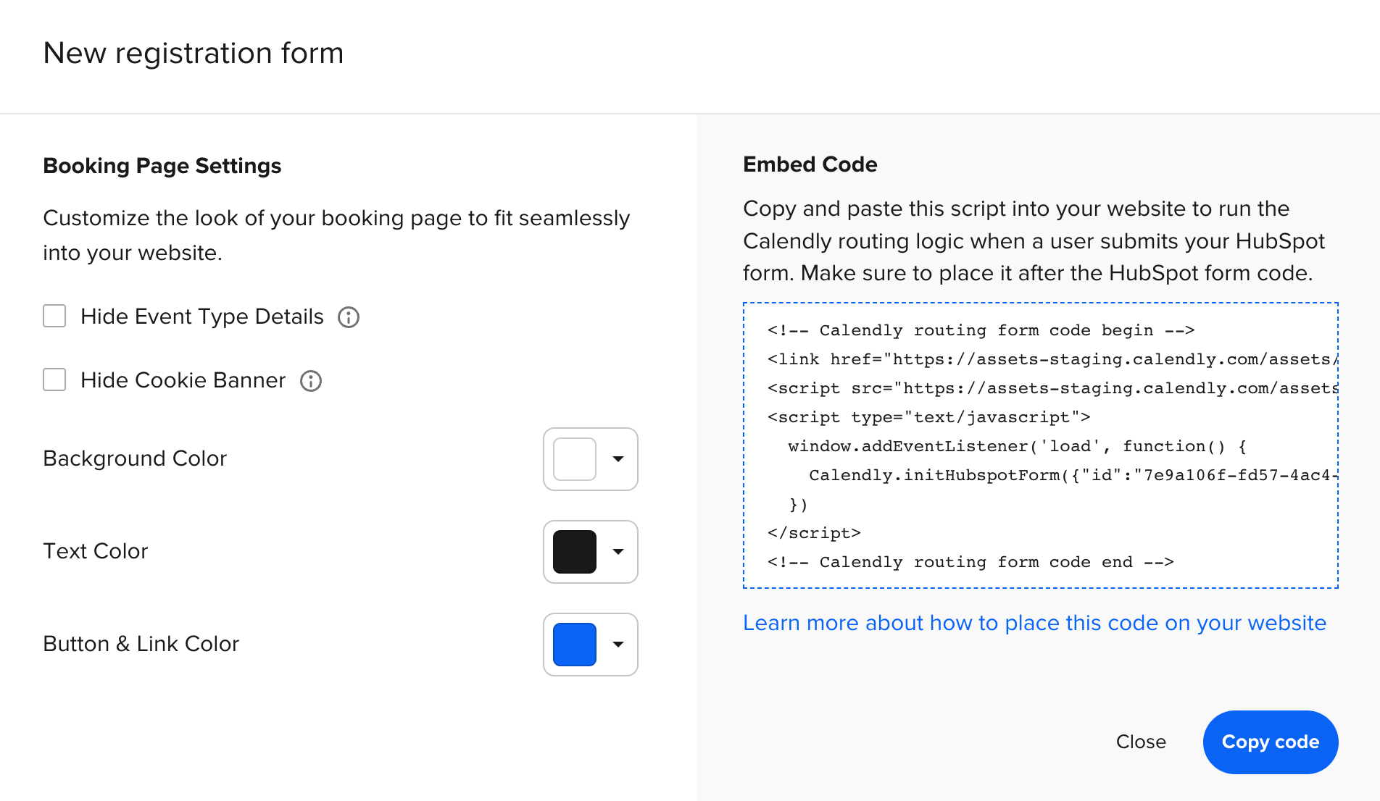Open the Learn more about placing code link
The height and width of the screenshot is (801, 1380).
coord(1034,623)
